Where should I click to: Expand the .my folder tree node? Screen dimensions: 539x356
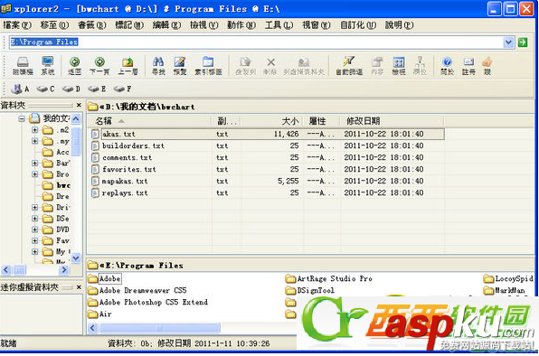pyautogui.click(x=34, y=141)
